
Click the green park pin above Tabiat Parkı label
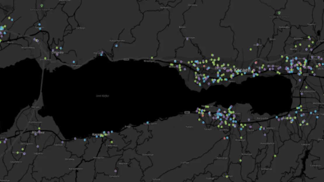(42, 5)
